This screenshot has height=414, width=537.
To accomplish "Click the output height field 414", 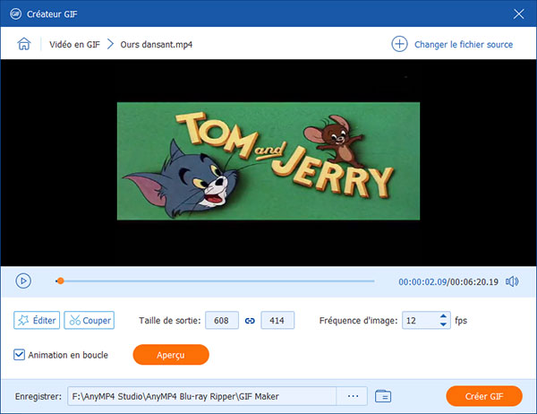I will pos(277,320).
